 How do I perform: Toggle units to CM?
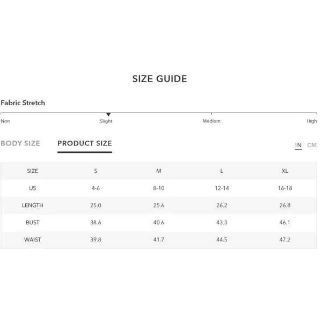click(312, 145)
